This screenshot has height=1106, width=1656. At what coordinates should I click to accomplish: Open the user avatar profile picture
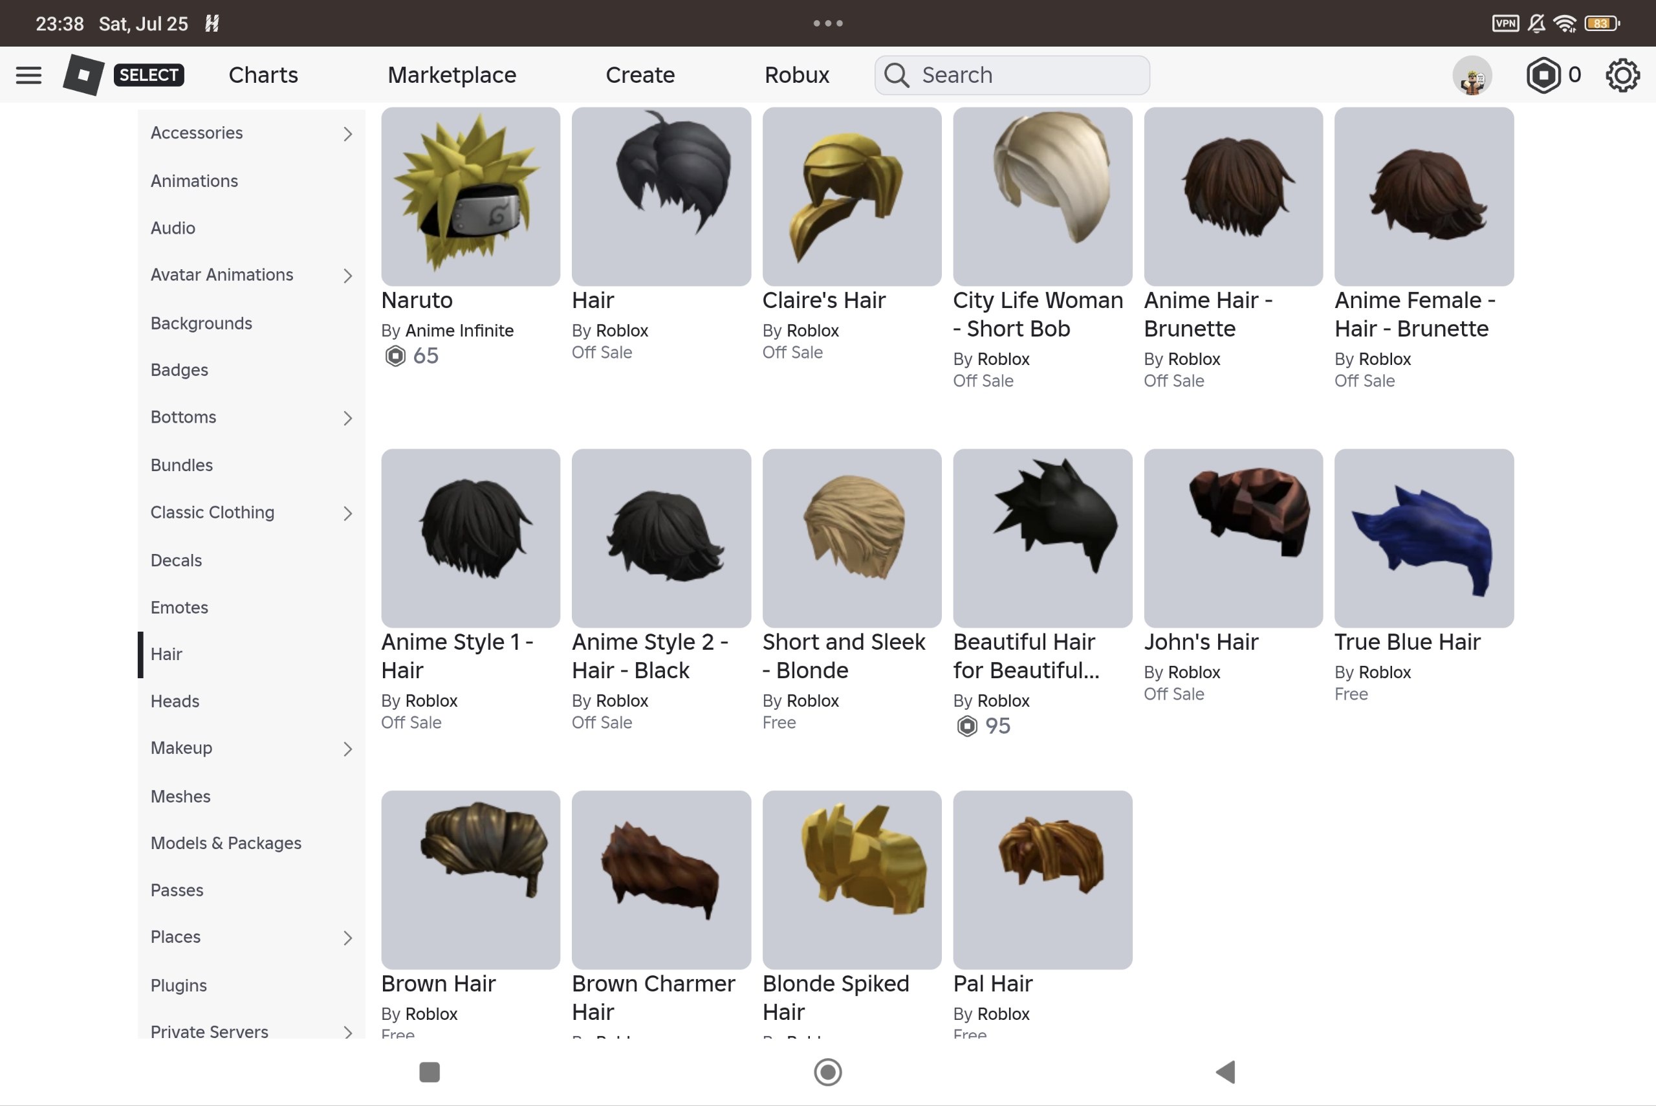tap(1472, 75)
